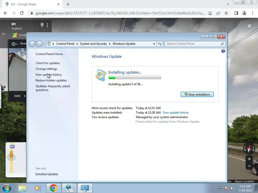The width and height of the screenshot is (258, 193).
Task: Click View update history next to install time
Action: point(176,113)
